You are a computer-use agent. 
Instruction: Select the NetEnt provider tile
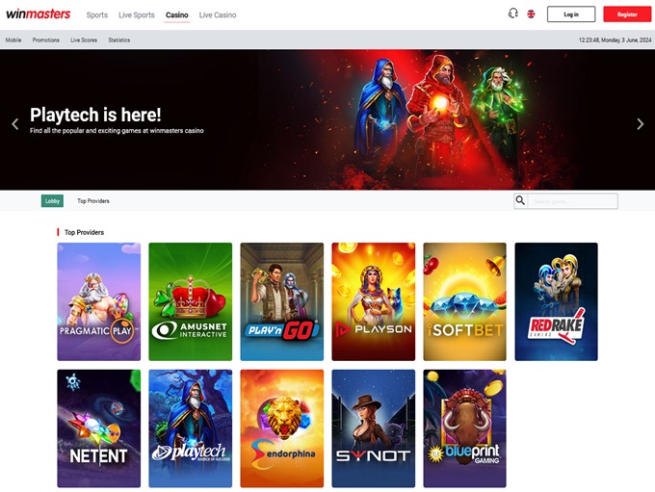pyautogui.click(x=98, y=428)
